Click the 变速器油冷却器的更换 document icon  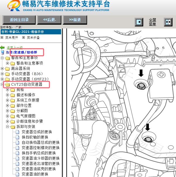pos(18,159)
